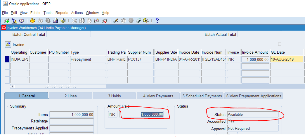Click the Oracle logo on Invoice Workbench title
The width and height of the screenshot is (305, 137).
click(x=4, y=28)
